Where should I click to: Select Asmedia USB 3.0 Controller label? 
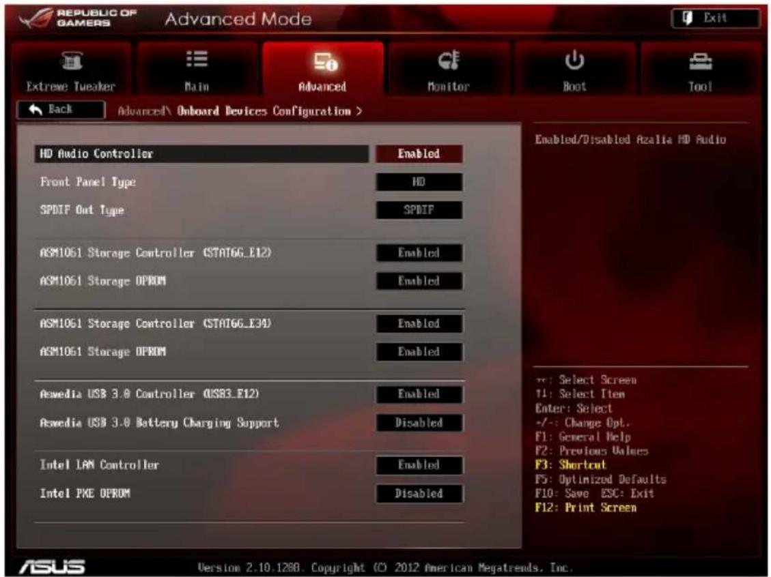coord(150,394)
